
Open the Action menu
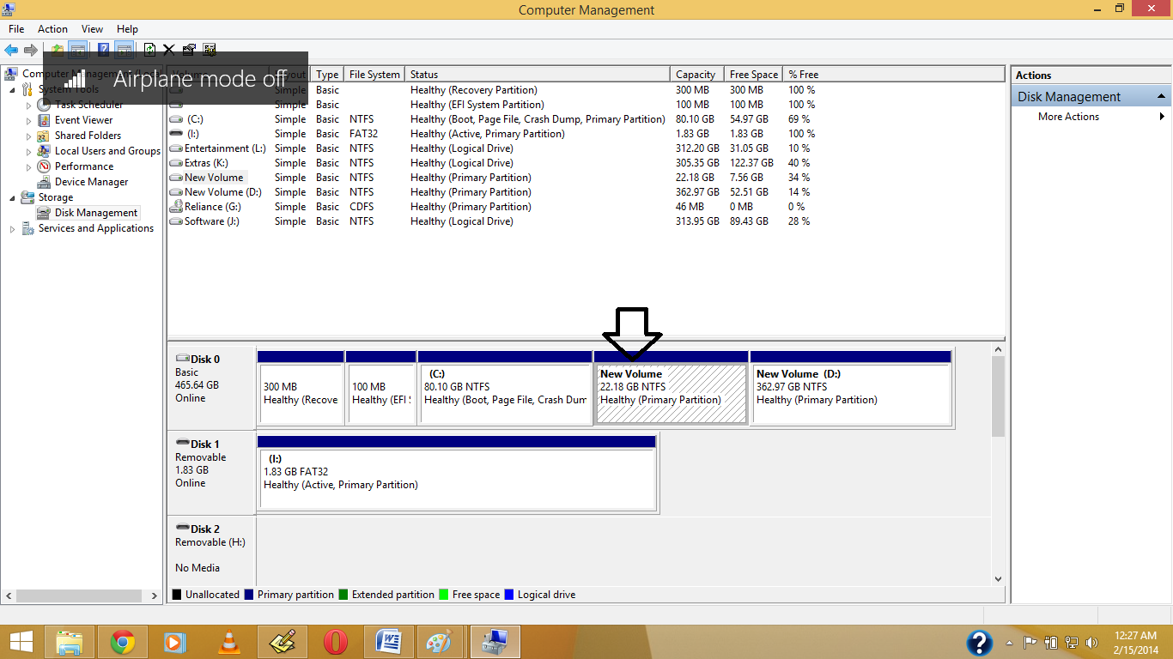coord(52,28)
